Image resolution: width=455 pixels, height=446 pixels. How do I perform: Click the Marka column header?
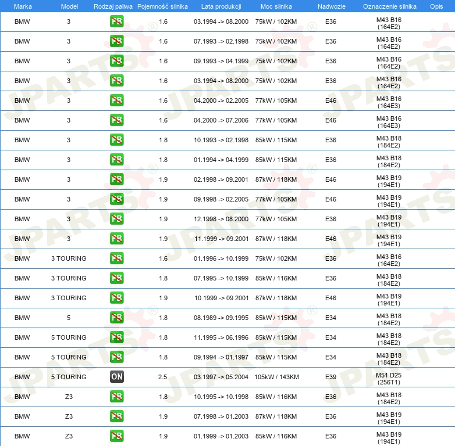pos(23,6)
